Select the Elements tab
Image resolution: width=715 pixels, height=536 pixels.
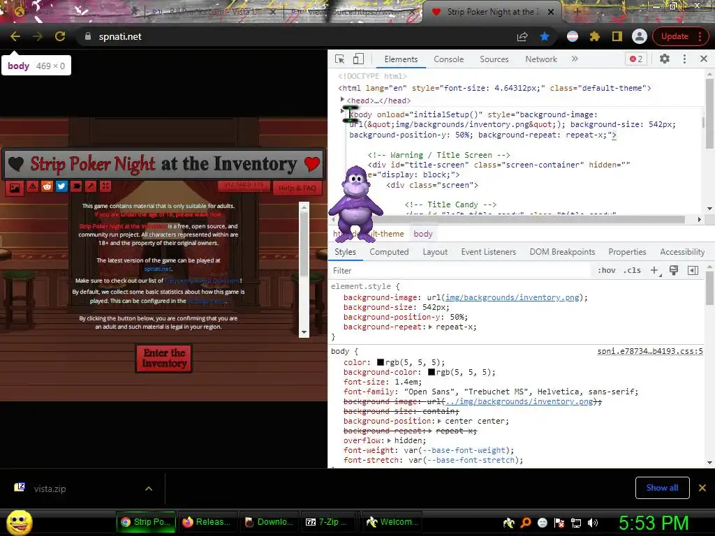[401, 59]
